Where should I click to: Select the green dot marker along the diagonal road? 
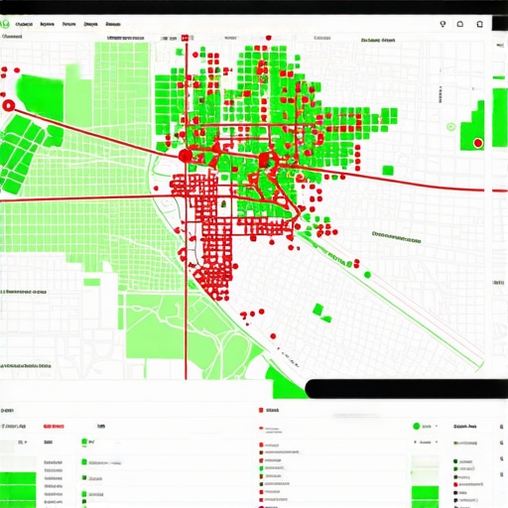pos(367,275)
